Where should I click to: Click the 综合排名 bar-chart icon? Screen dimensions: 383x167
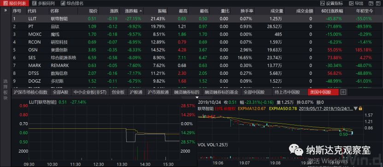click(63, 3)
